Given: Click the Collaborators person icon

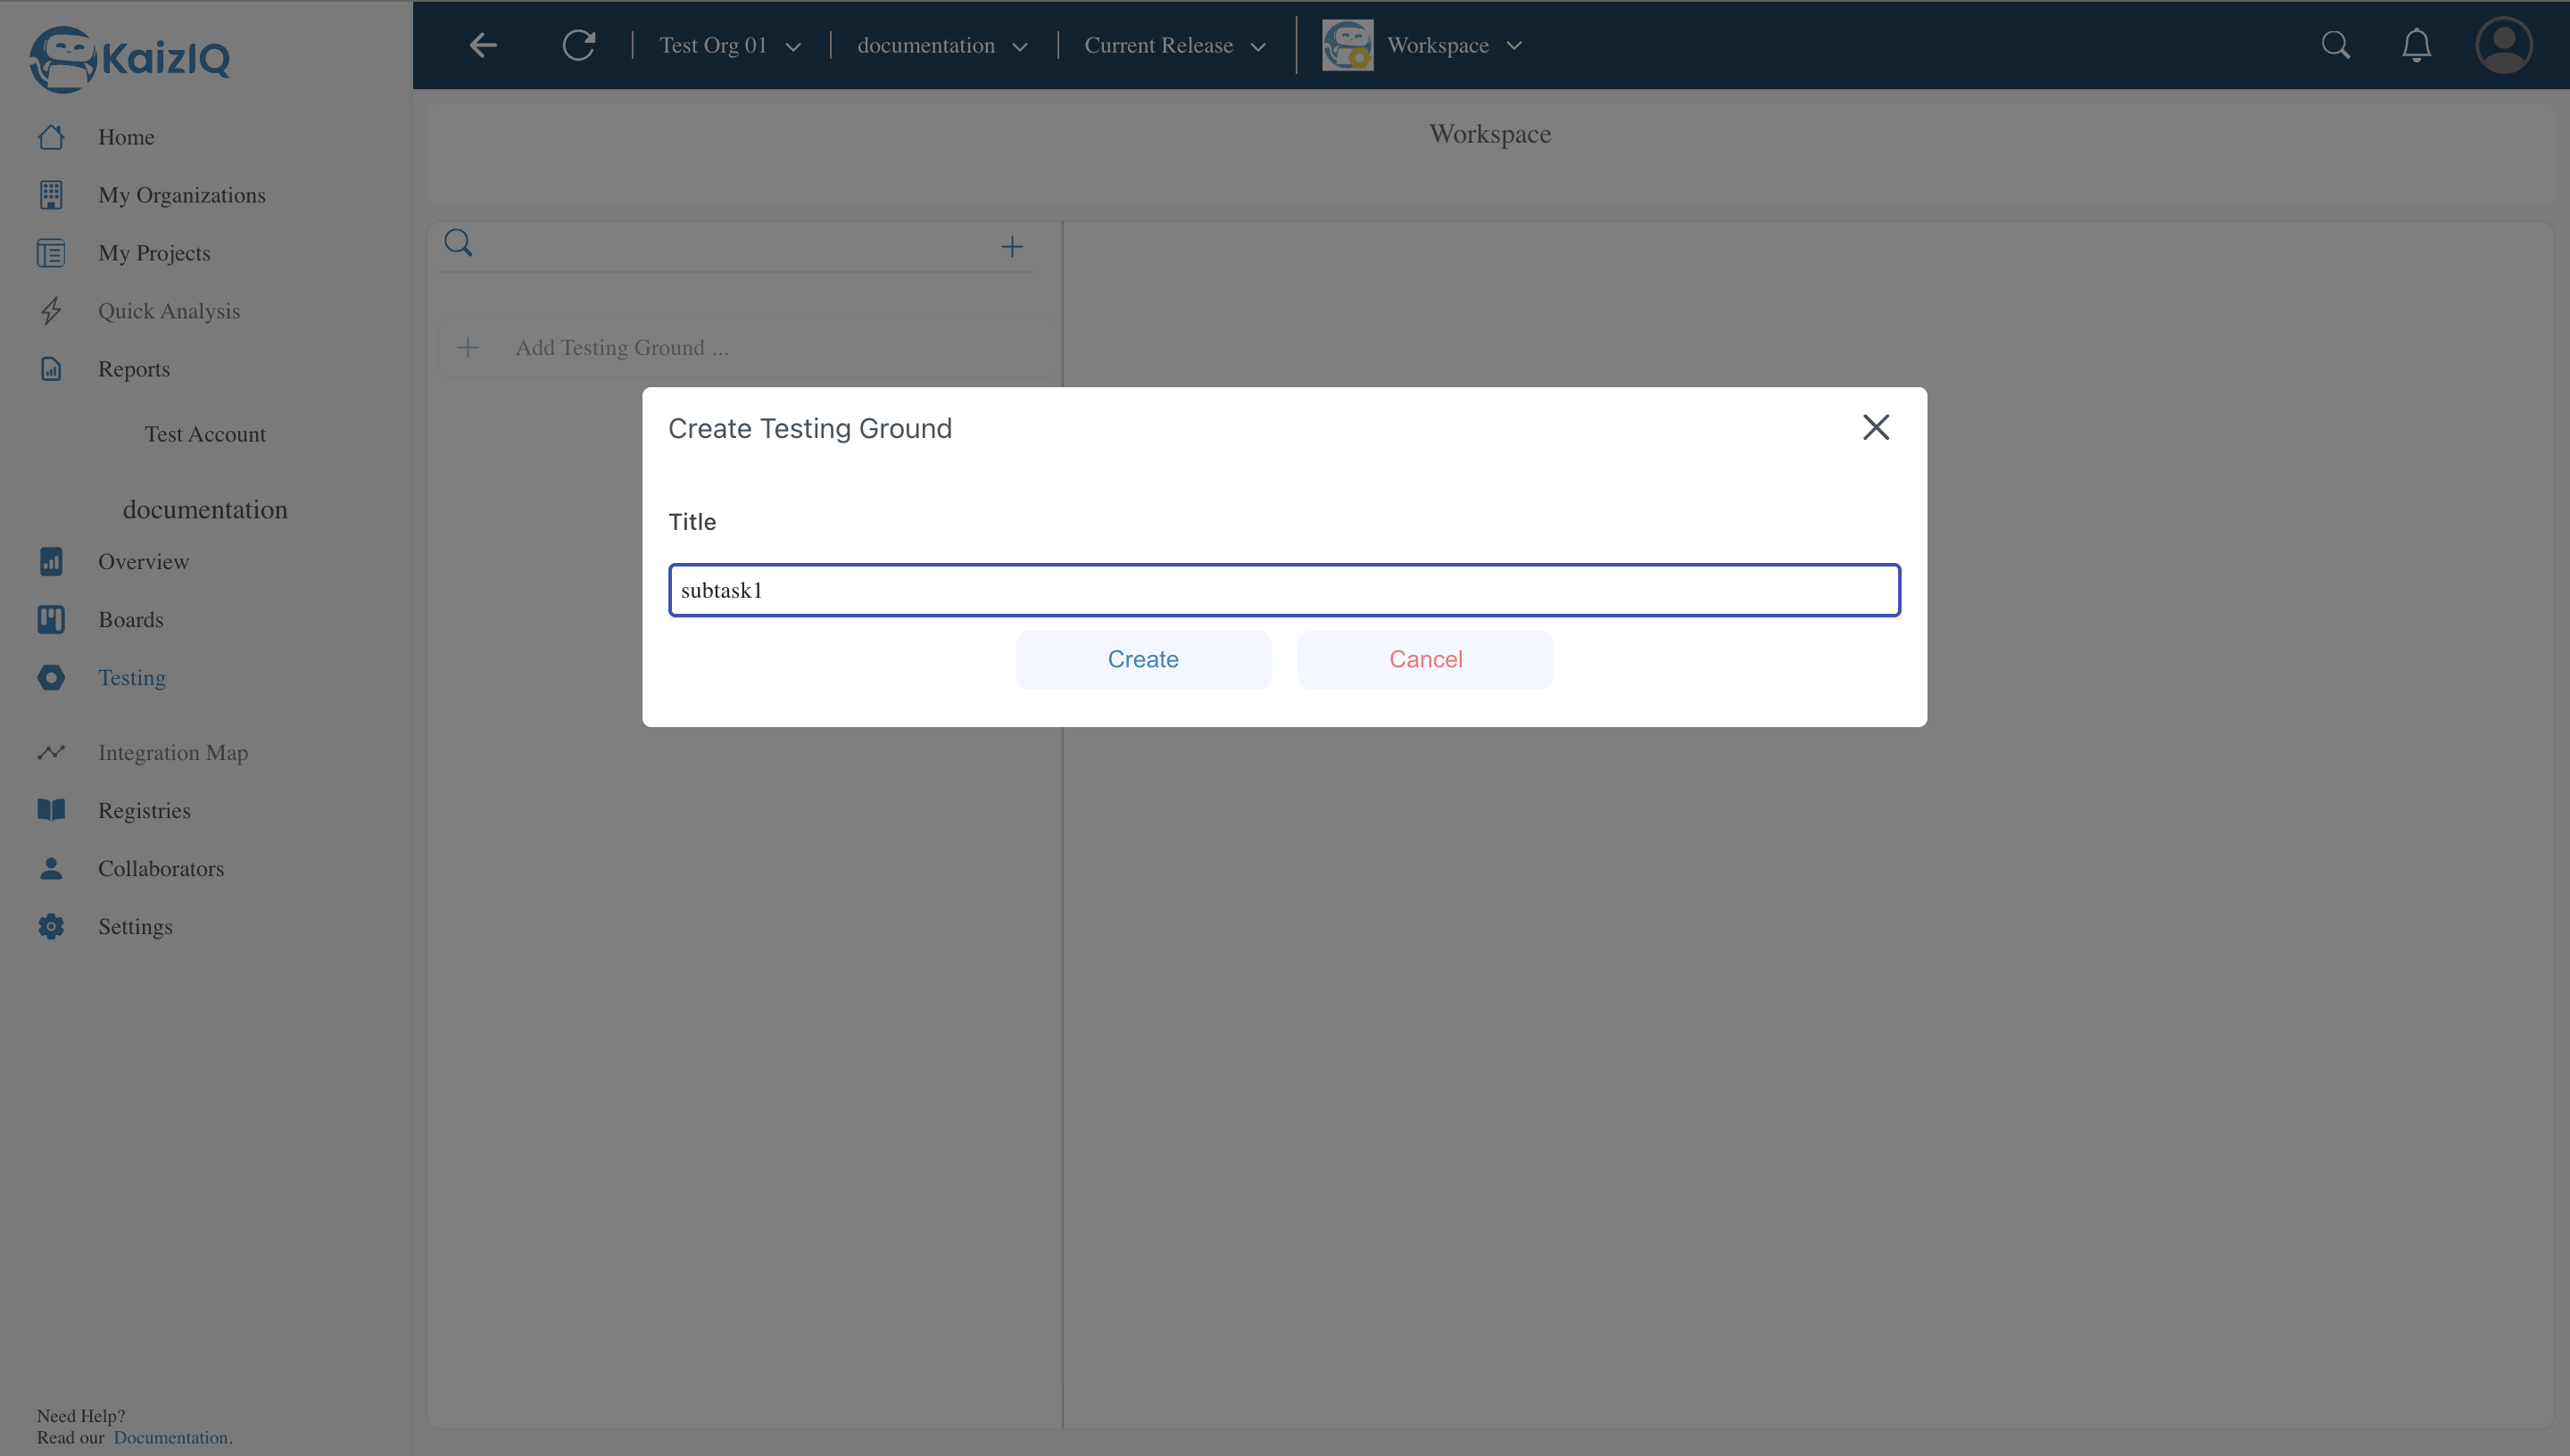Looking at the screenshot, I should (51, 869).
